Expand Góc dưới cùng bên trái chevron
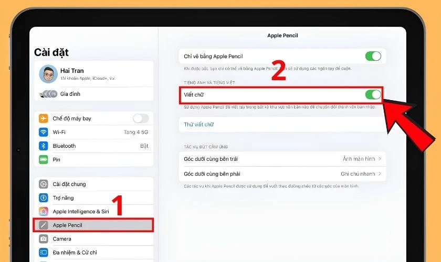The image size is (441, 262). tap(380, 159)
